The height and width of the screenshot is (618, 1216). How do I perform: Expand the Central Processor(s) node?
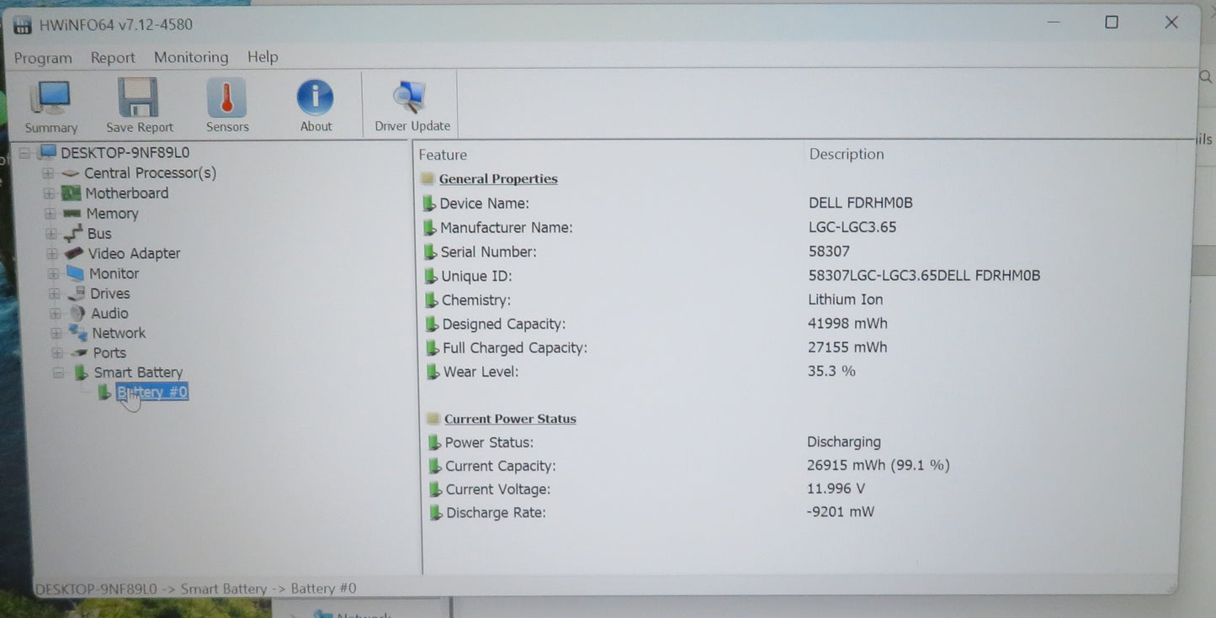point(47,172)
